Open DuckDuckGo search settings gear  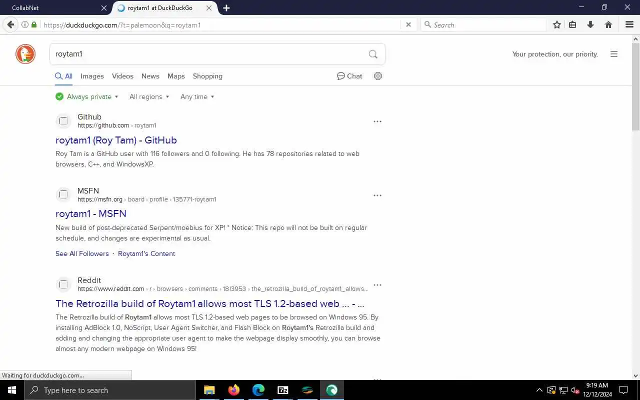378,76
